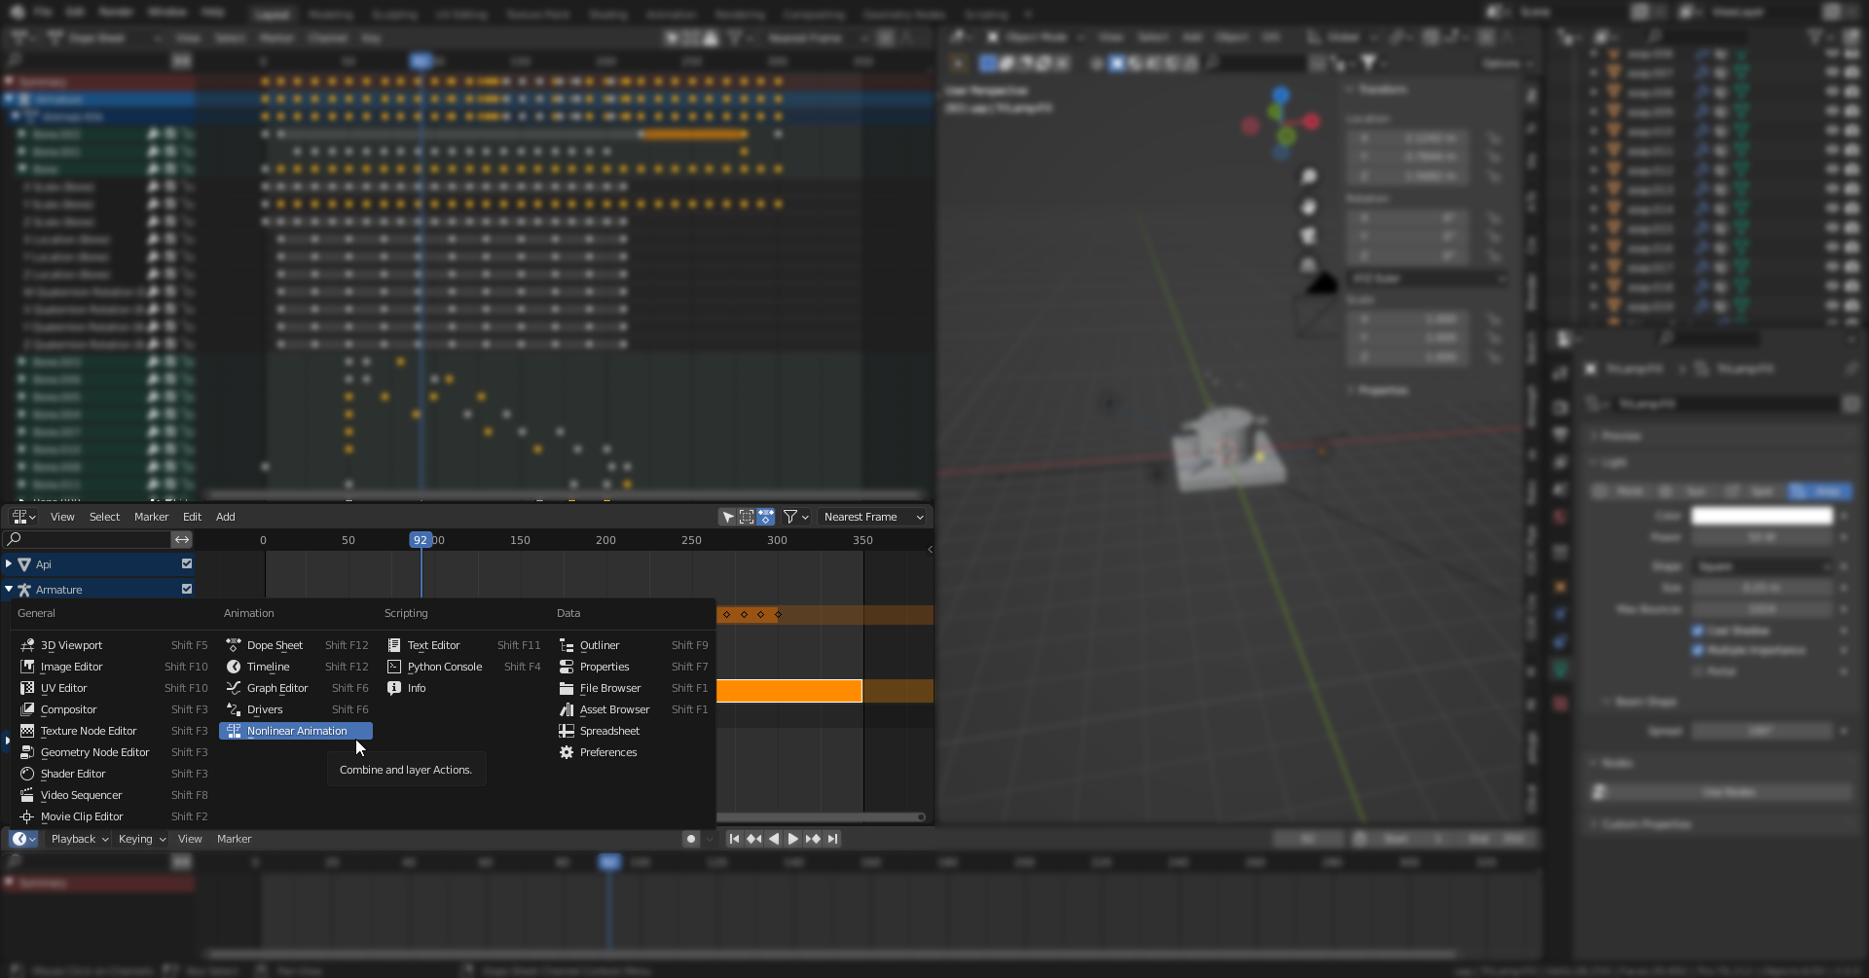Collapse the Armature channel disclosure triangle
The height and width of the screenshot is (978, 1869).
[x=8, y=589]
